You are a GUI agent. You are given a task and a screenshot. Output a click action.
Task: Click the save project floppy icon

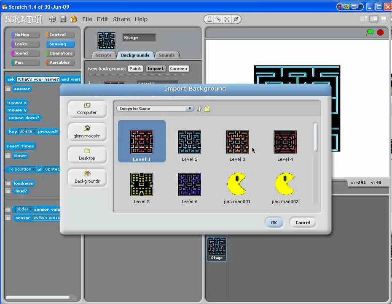pos(63,19)
